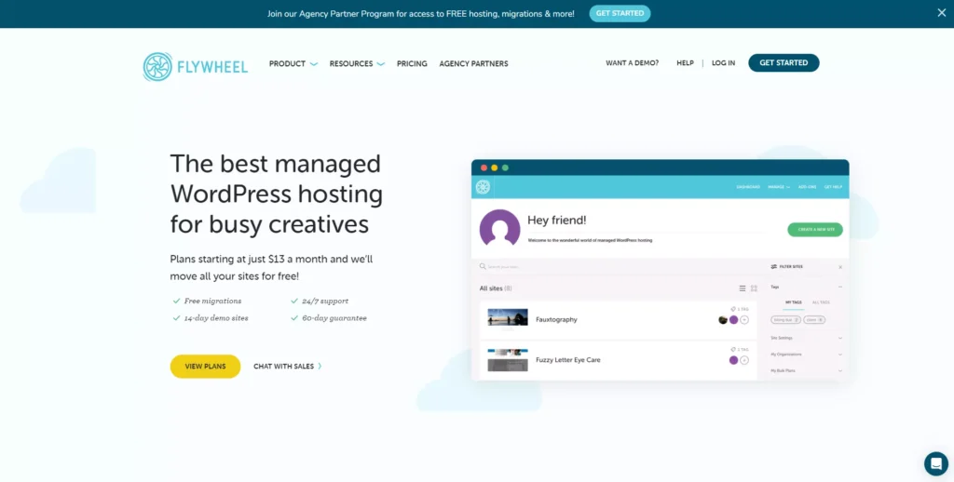Click Fuzzy Letter Eye Care name
Viewport: 954px width, 482px height.
[567, 360]
